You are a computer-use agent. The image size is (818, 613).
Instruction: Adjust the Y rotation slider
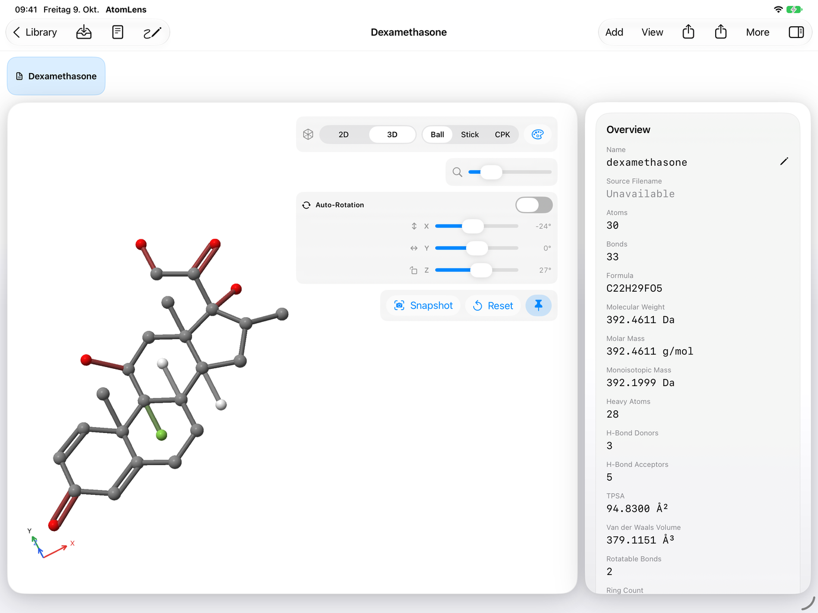tap(477, 248)
